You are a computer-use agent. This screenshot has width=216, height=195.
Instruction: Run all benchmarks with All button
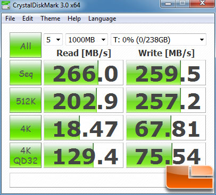(26, 45)
